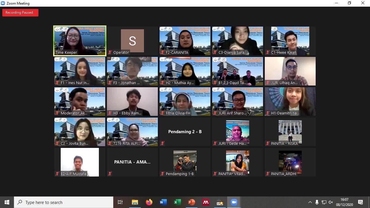
Task: Click muted mic icon on F2-CARANITA tile
Action: [x=162, y=53]
